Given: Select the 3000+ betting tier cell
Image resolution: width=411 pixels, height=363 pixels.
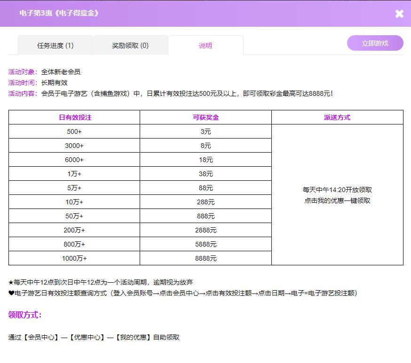Looking at the screenshot, I should 74,146.
